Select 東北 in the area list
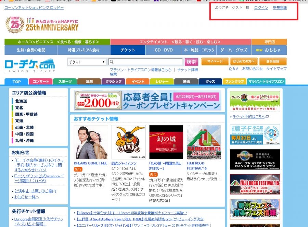This screenshot has width=308, height=227. [x=19, y=108]
